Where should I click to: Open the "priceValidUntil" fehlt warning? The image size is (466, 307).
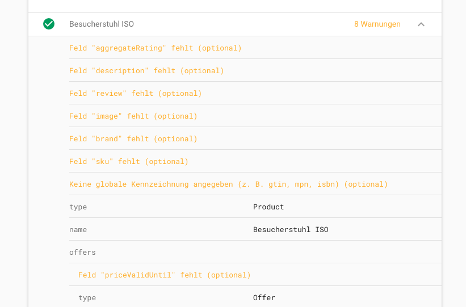[x=165, y=275]
